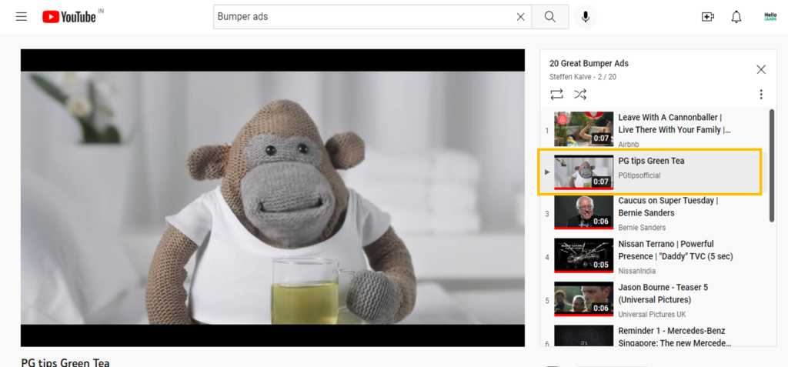Click the PGtipsofficial channel name

pos(639,175)
